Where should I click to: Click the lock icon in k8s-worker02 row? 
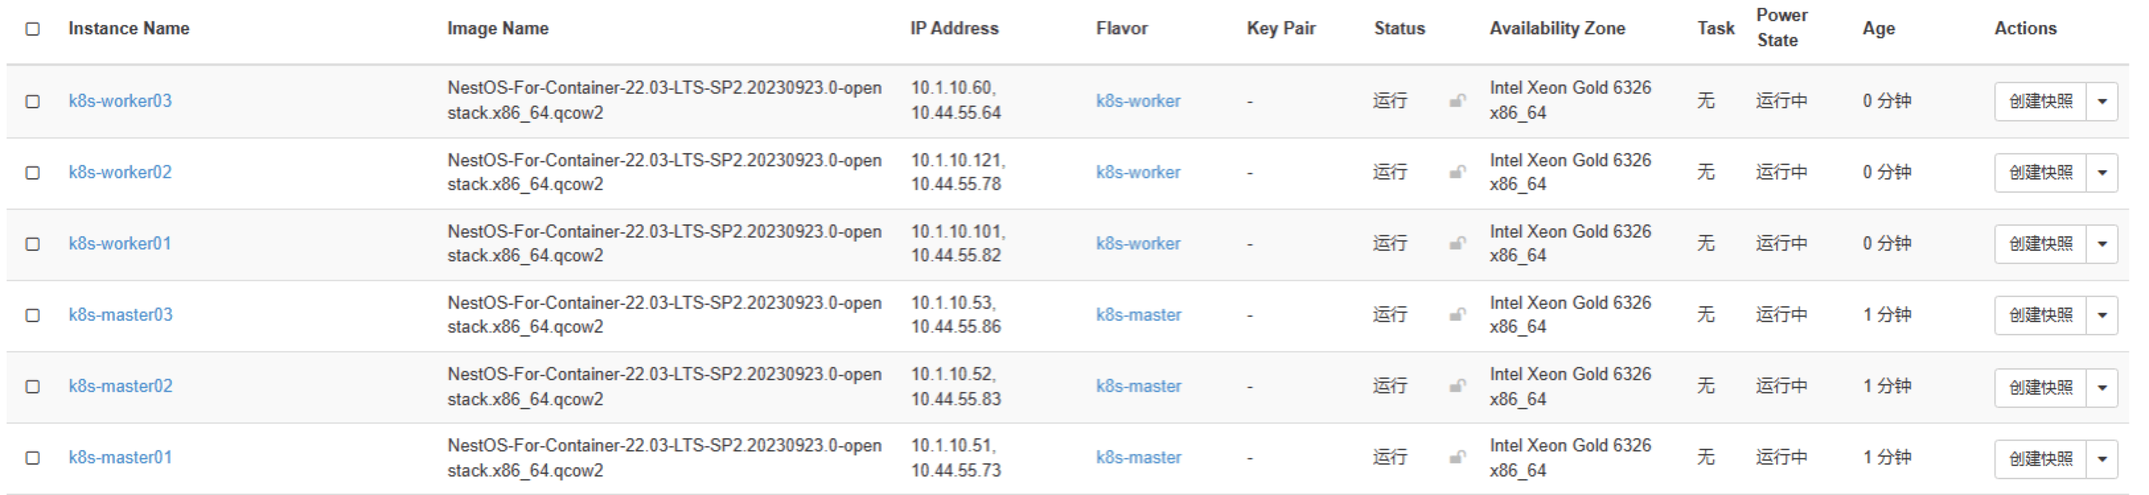tap(1457, 172)
